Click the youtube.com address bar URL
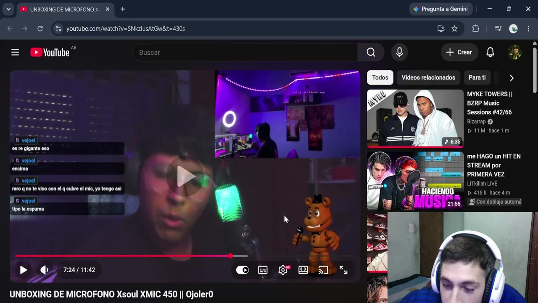The width and height of the screenshot is (538, 303). pos(126,29)
